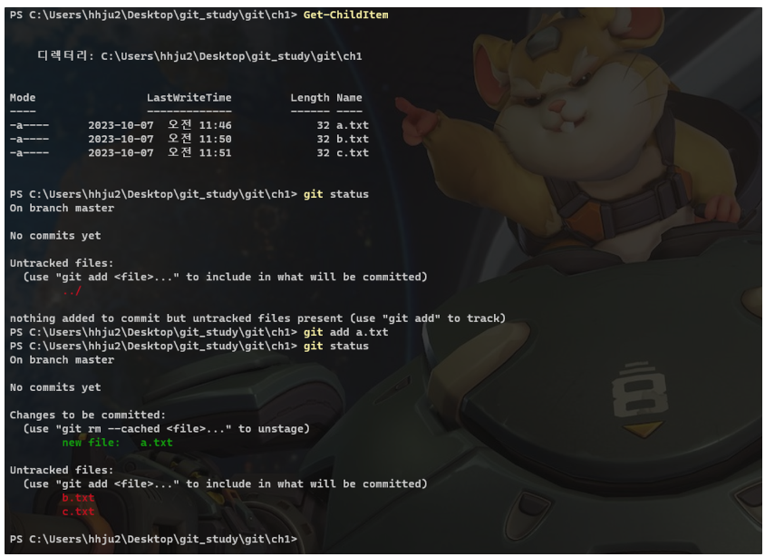Viewport: 765px width, 557px height.
Task: Click the Mode column header
Action: (23, 98)
